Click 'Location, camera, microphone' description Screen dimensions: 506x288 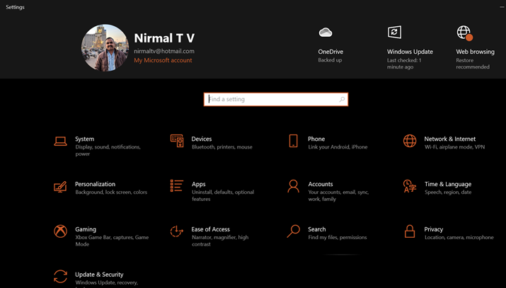click(459, 237)
